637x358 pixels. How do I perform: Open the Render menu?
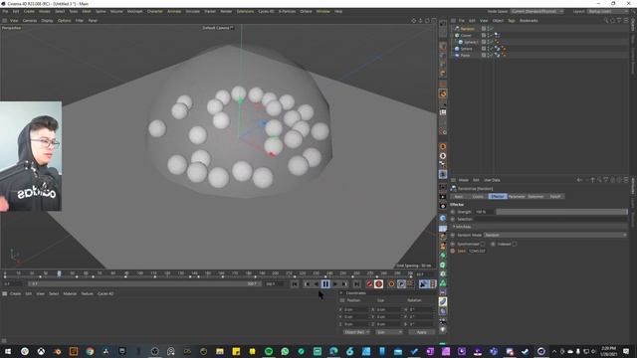tap(226, 11)
